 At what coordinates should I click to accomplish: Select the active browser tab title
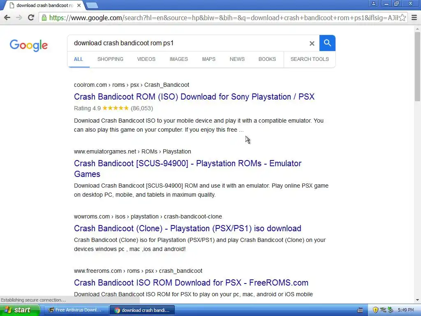44,5
